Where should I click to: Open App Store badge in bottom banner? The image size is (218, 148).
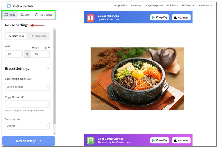pos(181,141)
